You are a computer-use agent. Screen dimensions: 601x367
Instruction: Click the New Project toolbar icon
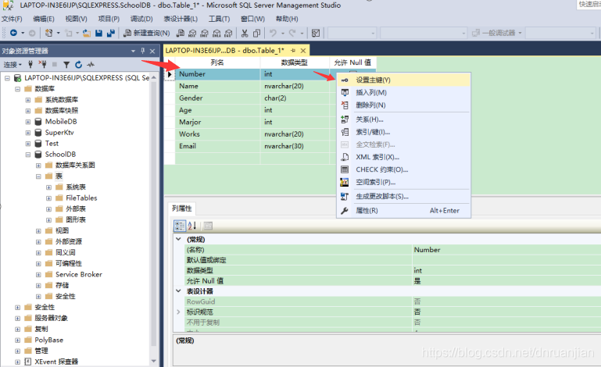49,33
